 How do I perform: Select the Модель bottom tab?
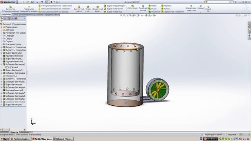tap(14, 132)
